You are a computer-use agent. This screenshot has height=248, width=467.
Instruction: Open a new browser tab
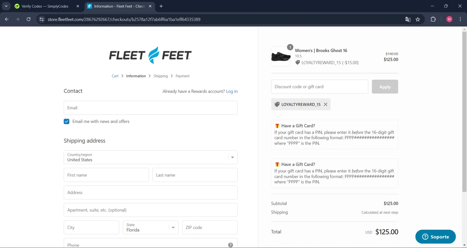point(161,6)
